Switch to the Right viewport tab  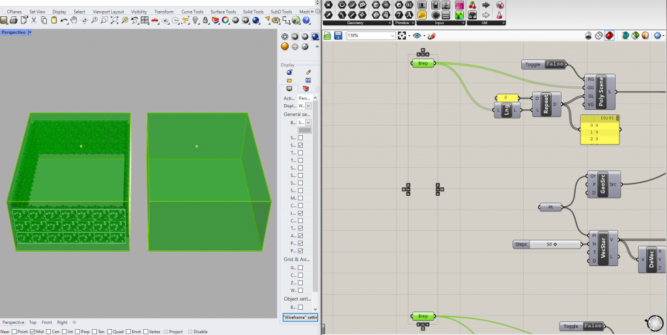pyautogui.click(x=62, y=322)
